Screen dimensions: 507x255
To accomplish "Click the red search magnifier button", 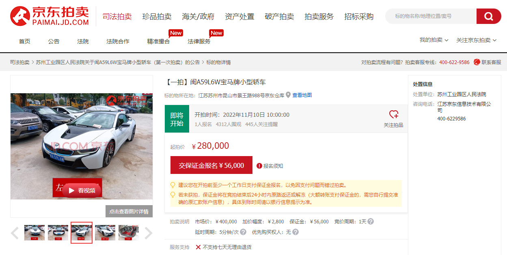I will [x=489, y=16].
